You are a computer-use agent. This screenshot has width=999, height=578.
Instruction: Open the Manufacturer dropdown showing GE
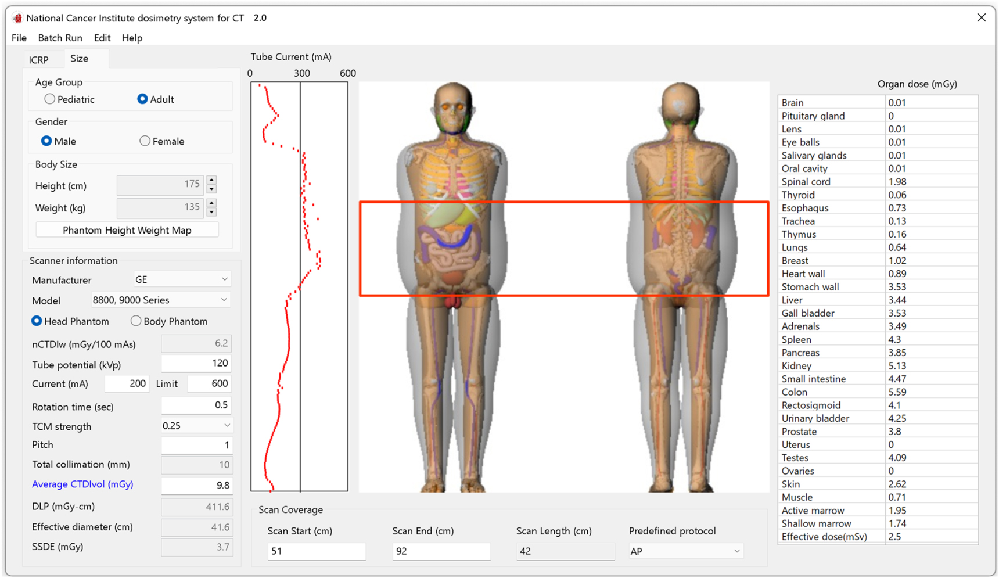(182, 279)
